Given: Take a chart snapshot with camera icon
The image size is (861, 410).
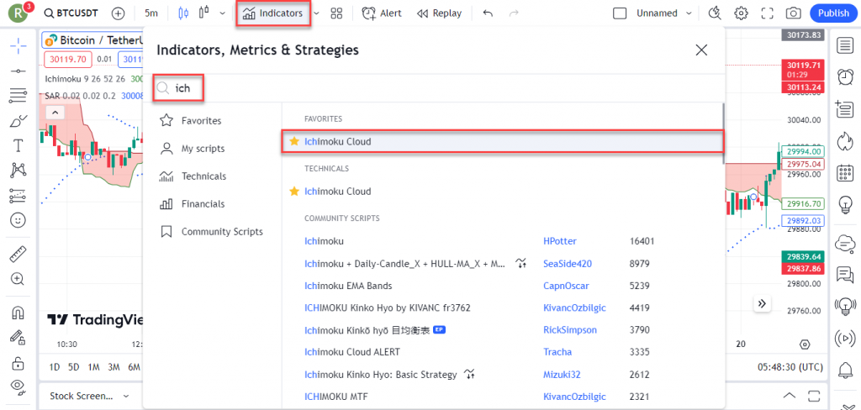Looking at the screenshot, I should tap(792, 13).
